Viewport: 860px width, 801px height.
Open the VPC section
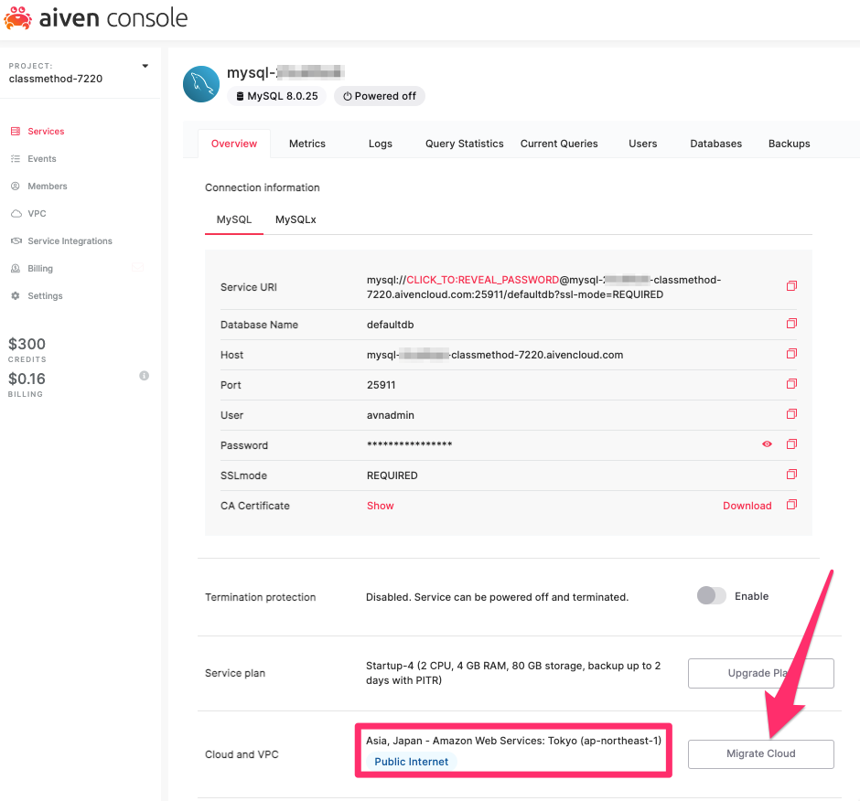35,213
